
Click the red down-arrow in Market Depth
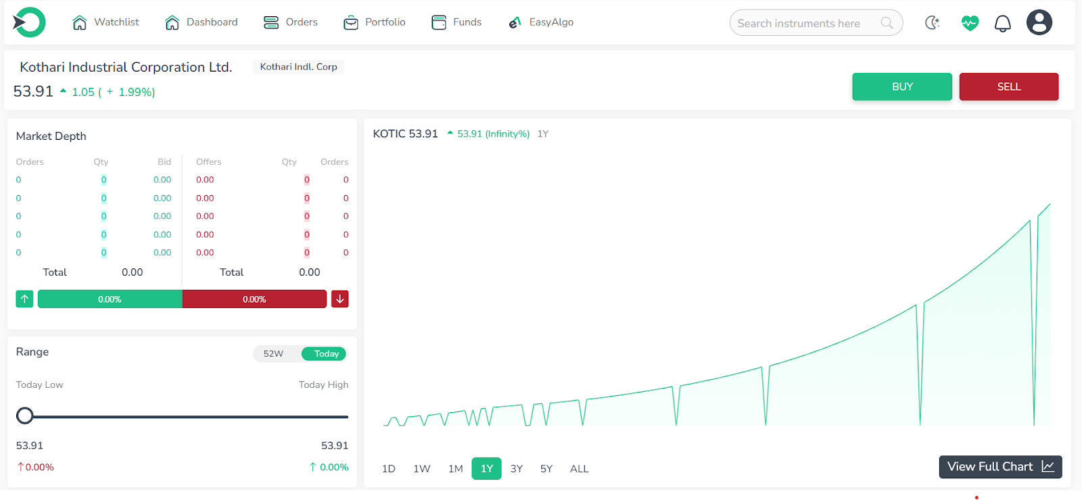(340, 299)
